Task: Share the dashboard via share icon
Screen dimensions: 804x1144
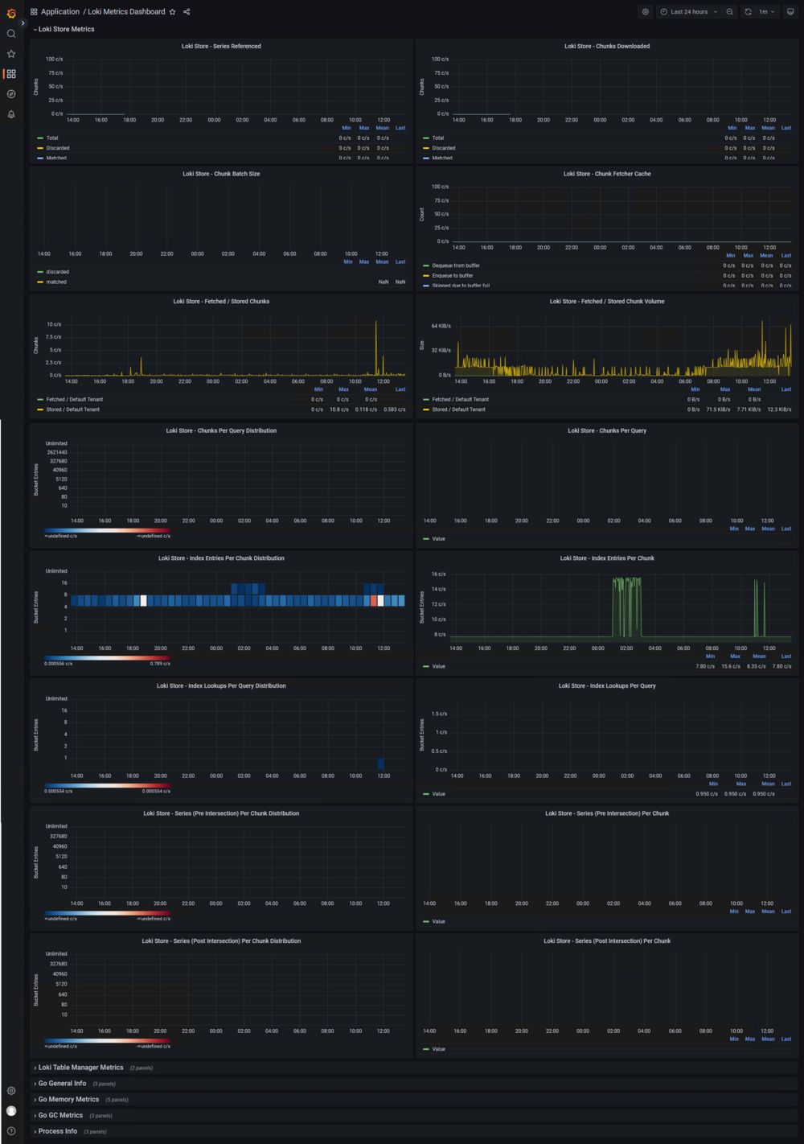Action: tap(187, 12)
